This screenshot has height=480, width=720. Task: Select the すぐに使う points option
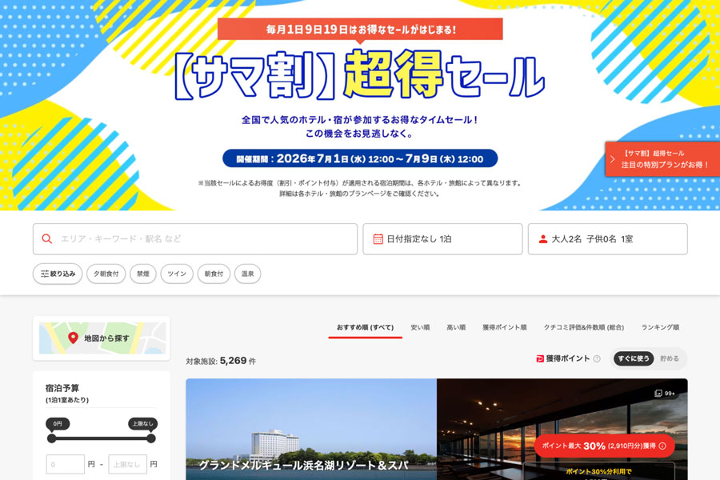point(634,358)
